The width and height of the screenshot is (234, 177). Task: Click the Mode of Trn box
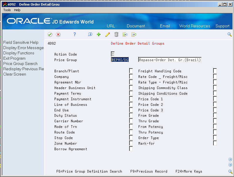[131, 126]
